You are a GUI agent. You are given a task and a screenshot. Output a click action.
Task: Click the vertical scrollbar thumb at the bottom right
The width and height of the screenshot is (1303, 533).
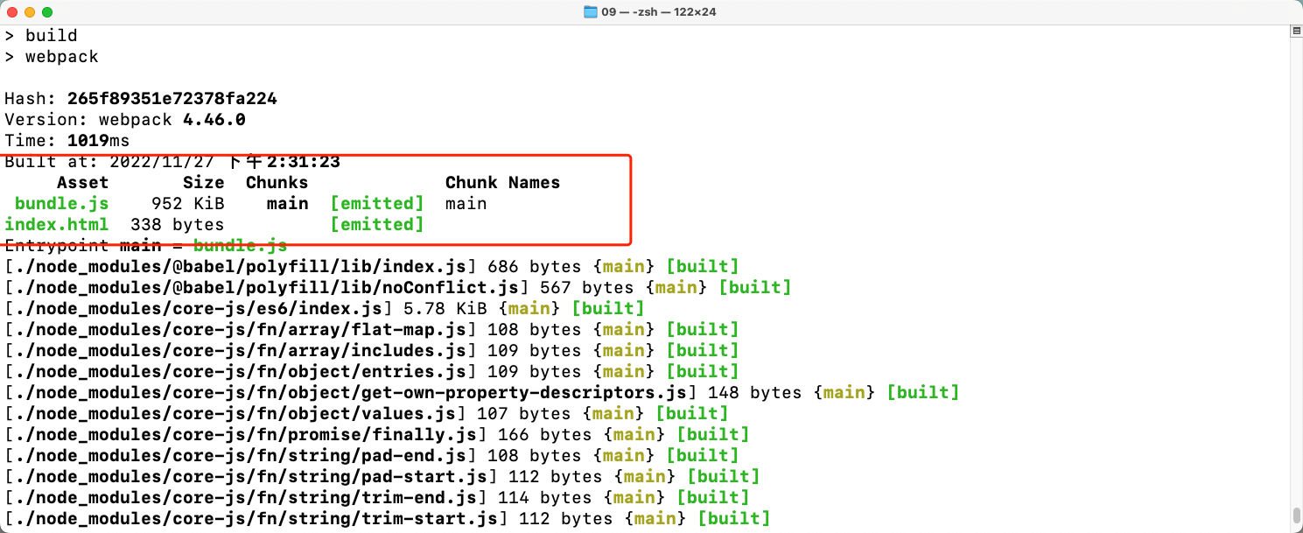(1296, 514)
